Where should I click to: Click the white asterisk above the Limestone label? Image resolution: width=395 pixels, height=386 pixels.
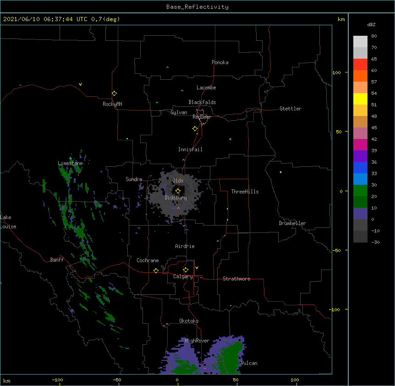point(70,159)
